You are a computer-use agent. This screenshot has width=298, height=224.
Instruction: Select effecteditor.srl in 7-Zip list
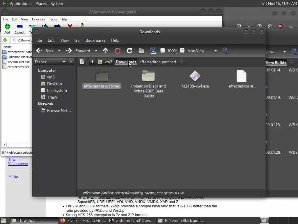[18, 67]
